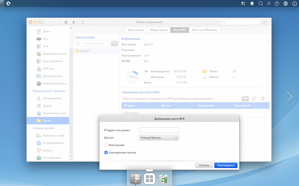Click the Control Panel home icon
This screenshot has height=186, width=299.
tap(66, 22)
